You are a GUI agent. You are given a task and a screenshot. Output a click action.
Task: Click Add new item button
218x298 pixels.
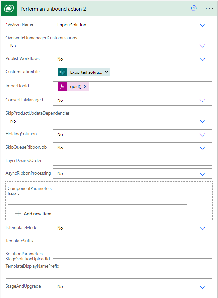[33, 214]
